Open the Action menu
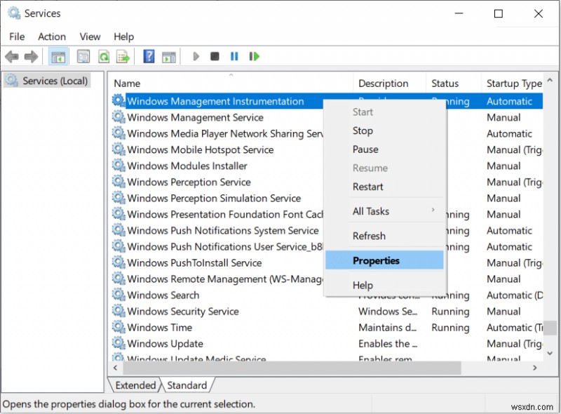The image size is (561, 414). 52,36
